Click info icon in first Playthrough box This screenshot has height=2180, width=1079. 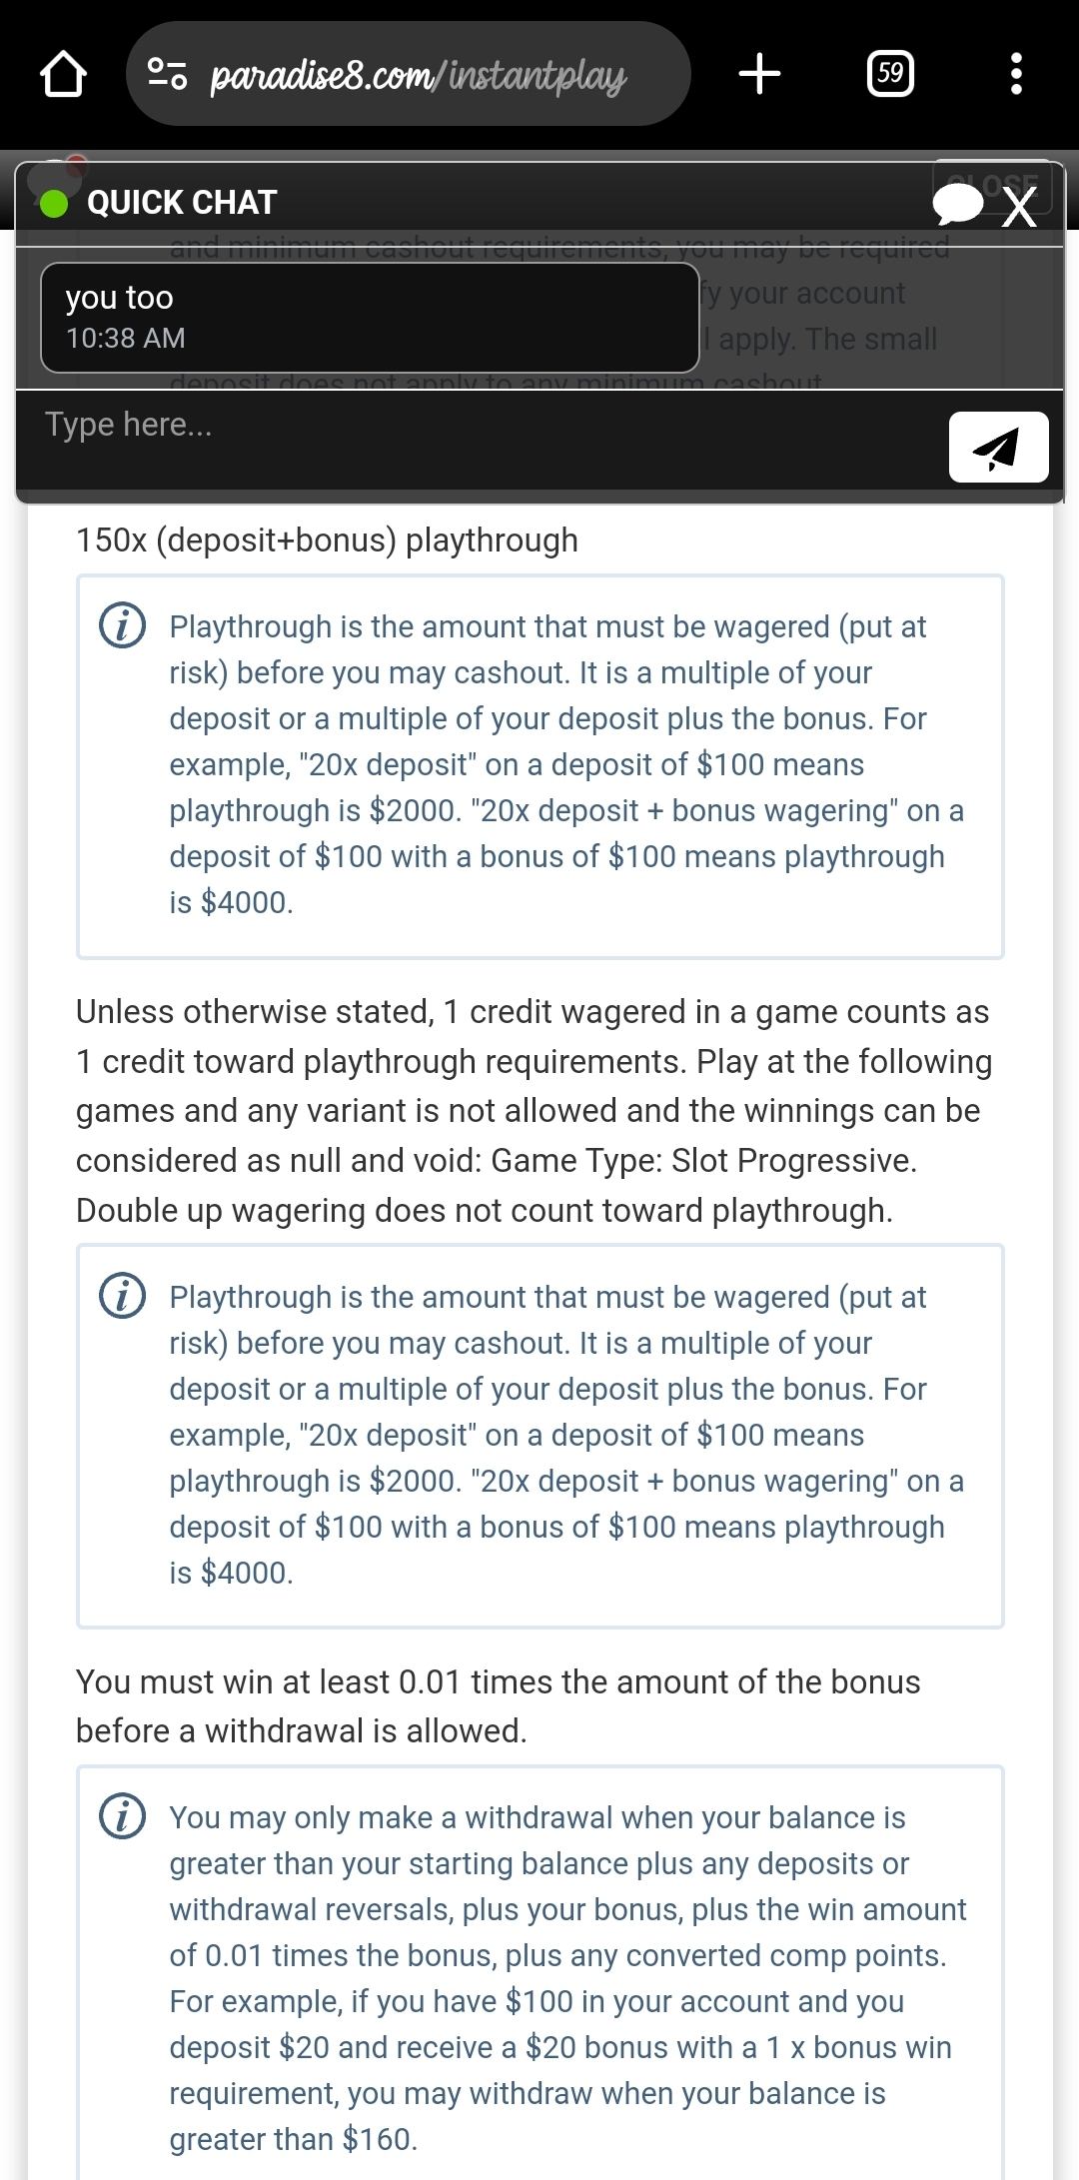click(123, 626)
